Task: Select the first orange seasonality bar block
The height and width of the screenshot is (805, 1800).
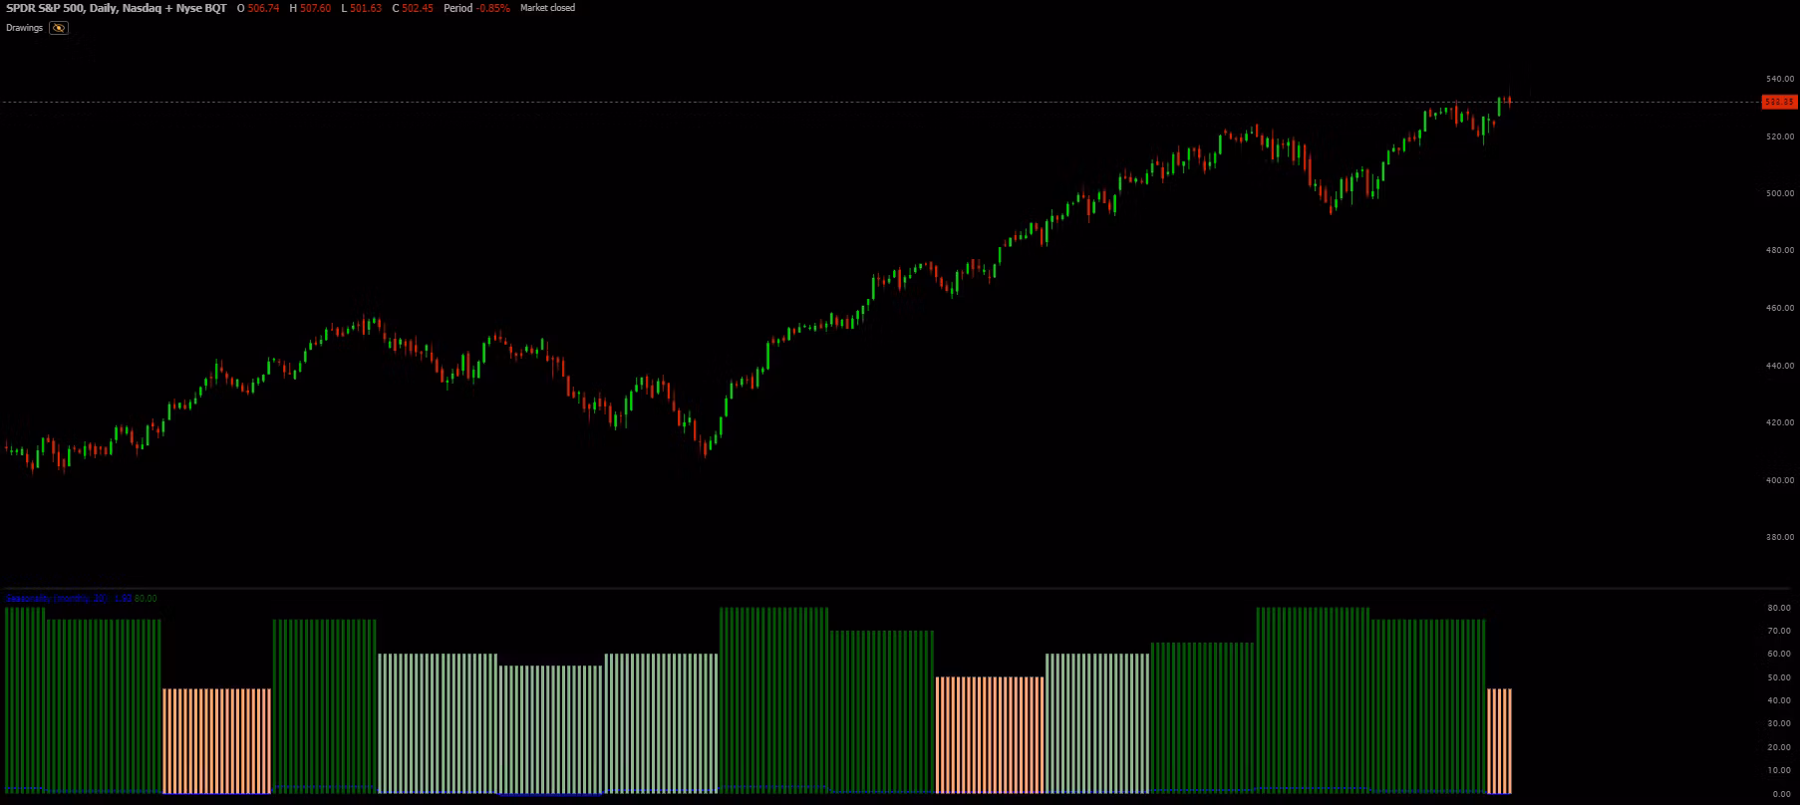Action: point(216,741)
